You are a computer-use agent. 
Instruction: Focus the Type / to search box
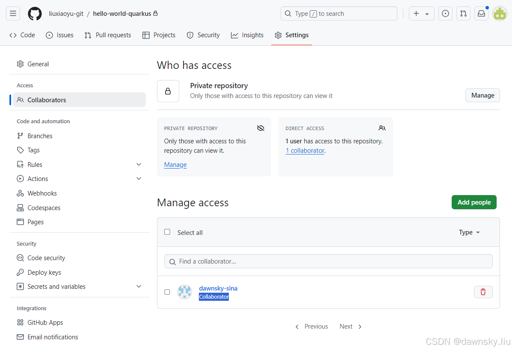tap(339, 13)
